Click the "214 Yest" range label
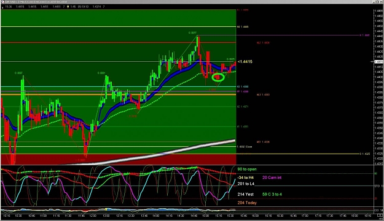 [x=245, y=195]
